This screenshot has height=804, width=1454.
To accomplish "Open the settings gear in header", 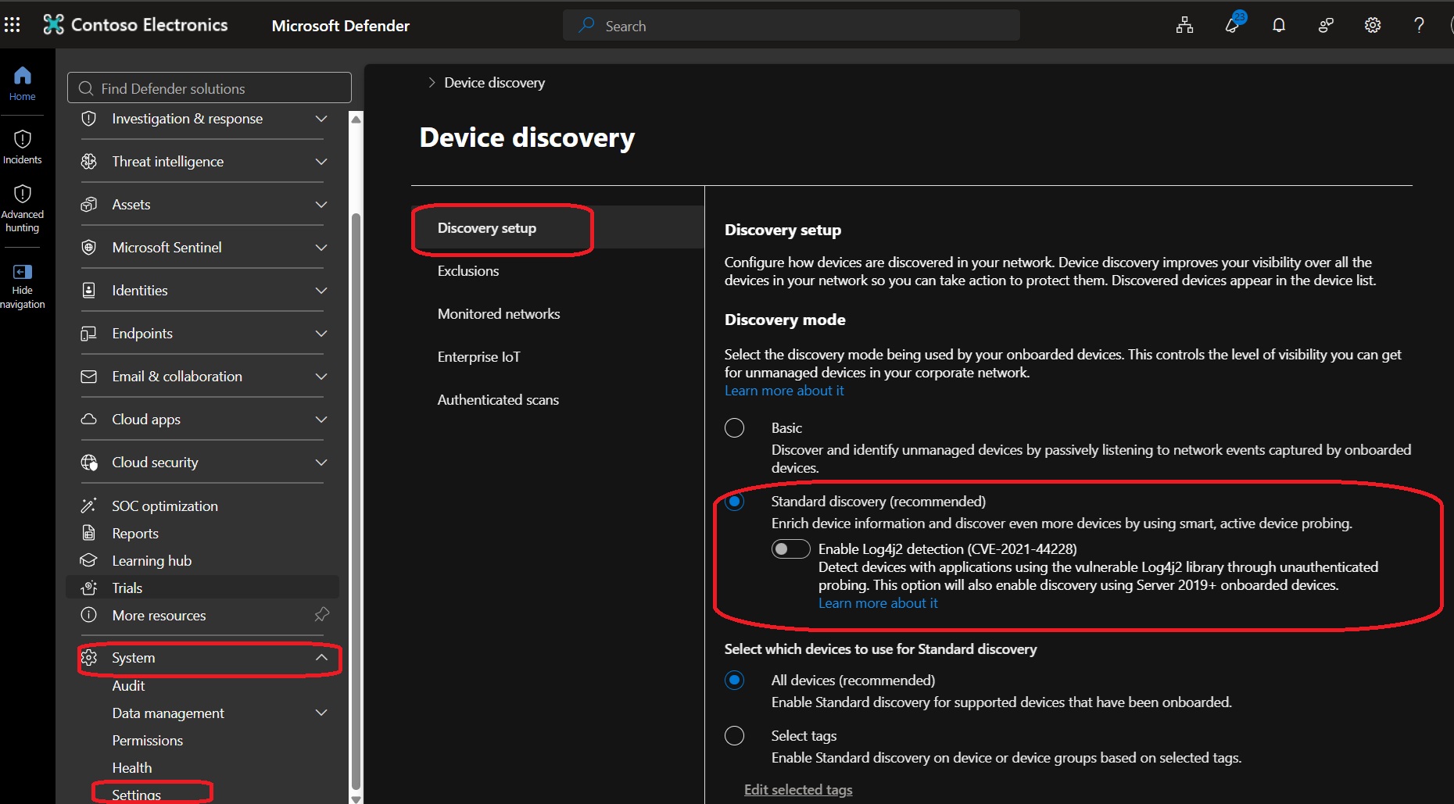I will pyautogui.click(x=1373, y=25).
